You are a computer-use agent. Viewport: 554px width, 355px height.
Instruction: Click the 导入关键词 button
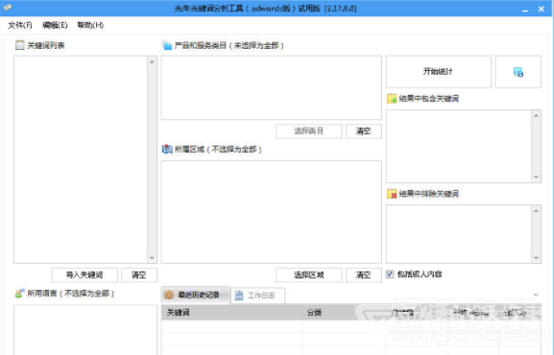click(84, 275)
